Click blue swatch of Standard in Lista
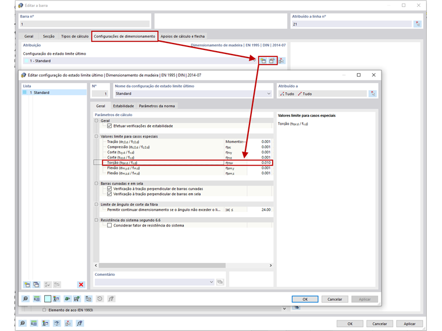Screen dimensions: 442x331 coord(25,92)
